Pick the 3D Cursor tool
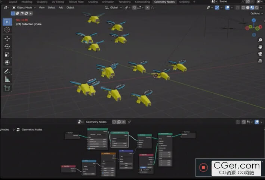The image size is (265, 180). coord(7,29)
